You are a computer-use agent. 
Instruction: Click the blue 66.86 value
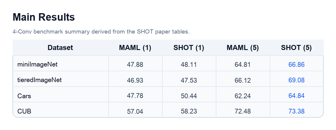pyautogui.click(x=296, y=64)
